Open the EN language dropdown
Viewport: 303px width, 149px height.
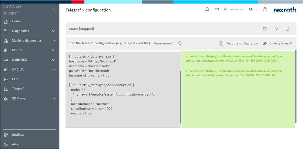[253, 9]
